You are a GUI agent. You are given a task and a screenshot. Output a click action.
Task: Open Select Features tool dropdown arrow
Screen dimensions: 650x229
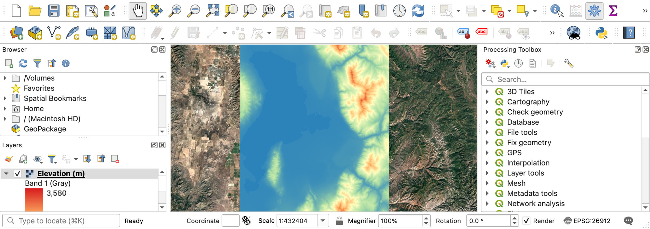[458, 11]
